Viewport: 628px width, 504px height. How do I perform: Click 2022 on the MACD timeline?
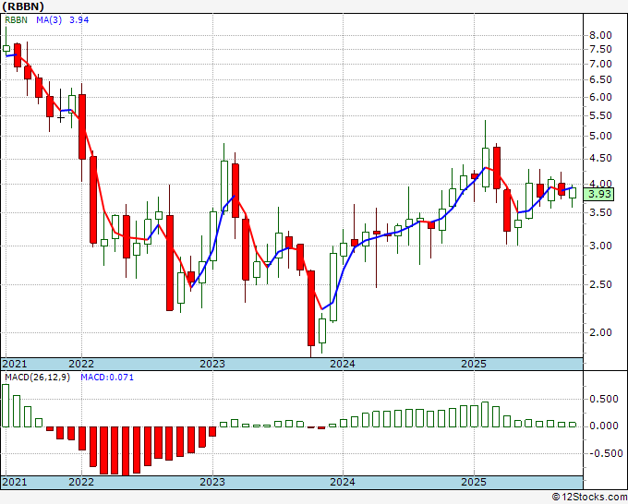(81, 482)
